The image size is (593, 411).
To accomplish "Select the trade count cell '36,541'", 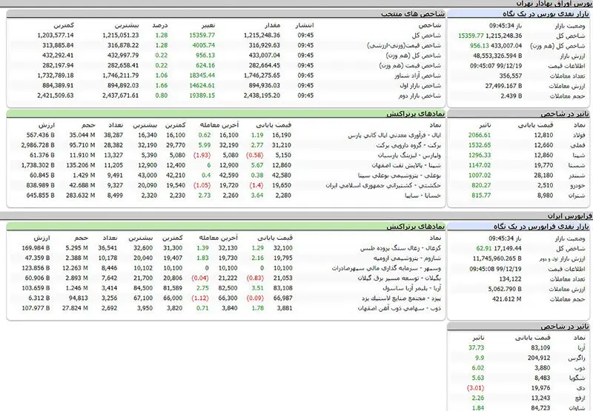I will [107, 248].
